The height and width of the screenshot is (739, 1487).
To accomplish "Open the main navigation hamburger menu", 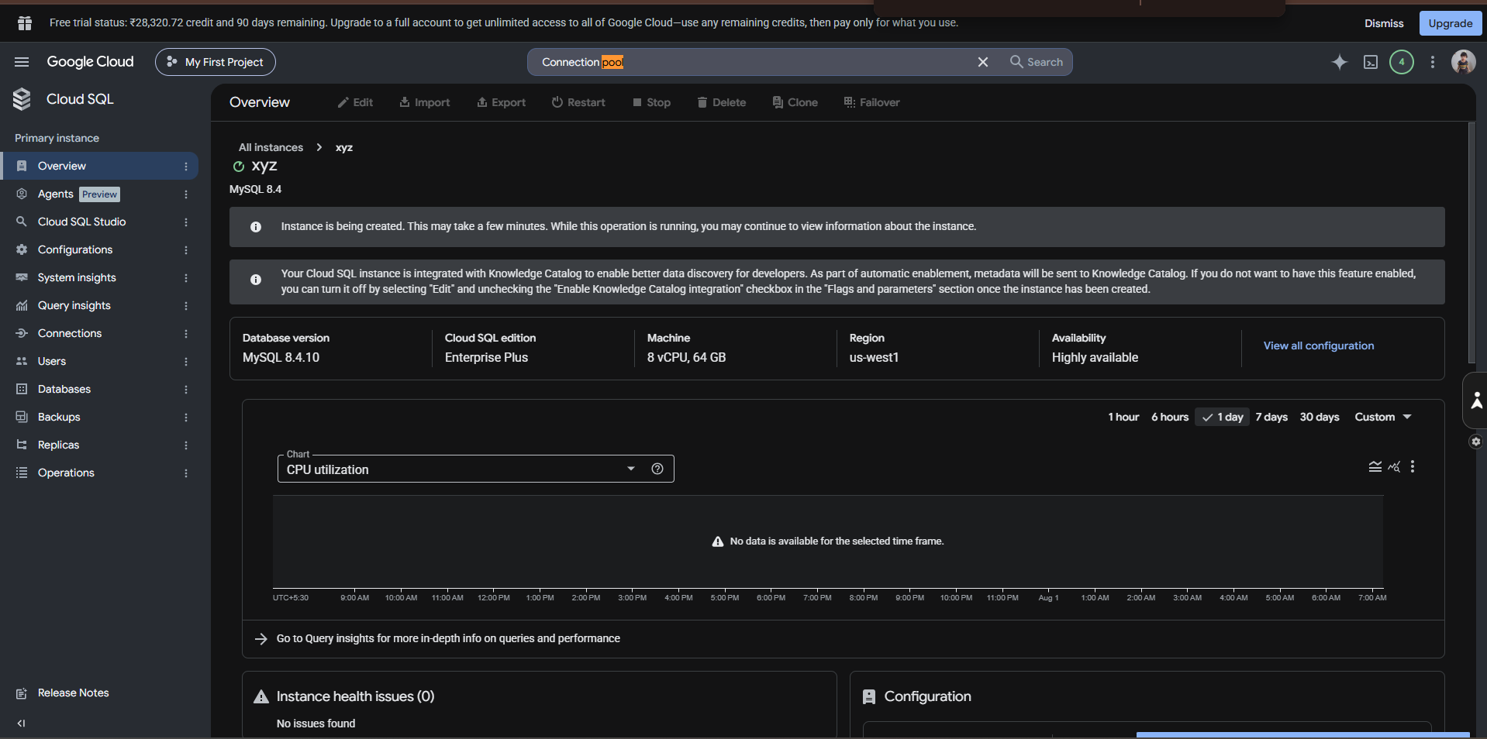I will (x=22, y=62).
